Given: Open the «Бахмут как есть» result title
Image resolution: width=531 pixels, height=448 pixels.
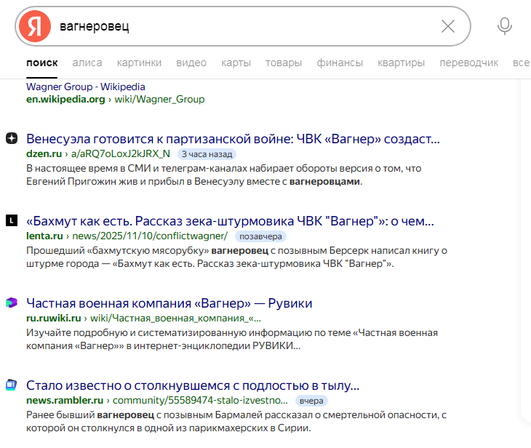Looking at the screenshot, I should (231, 221).
